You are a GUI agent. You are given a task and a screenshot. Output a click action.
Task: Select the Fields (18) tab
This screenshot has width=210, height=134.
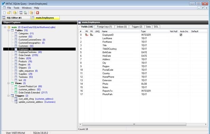(x=87, y=27)
